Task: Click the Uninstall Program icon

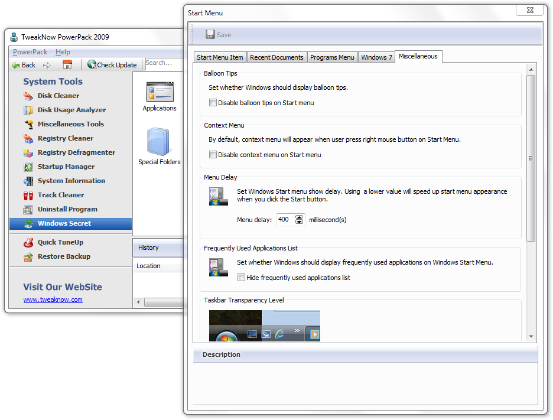Action: [x=28, y=210]
